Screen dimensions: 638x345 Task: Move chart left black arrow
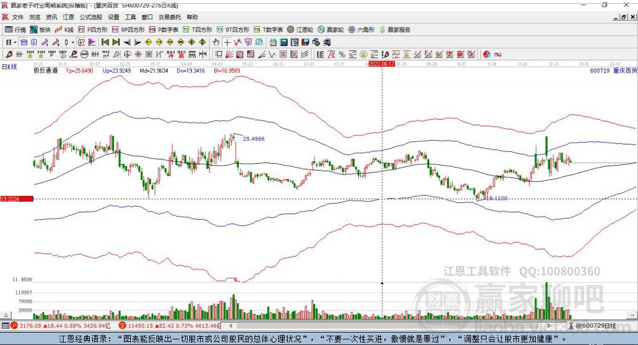point(127,42)
